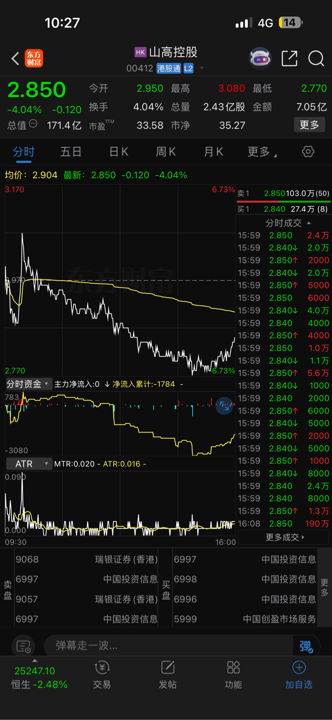Tap the 更多 quote details button

[x=310, y=125]
